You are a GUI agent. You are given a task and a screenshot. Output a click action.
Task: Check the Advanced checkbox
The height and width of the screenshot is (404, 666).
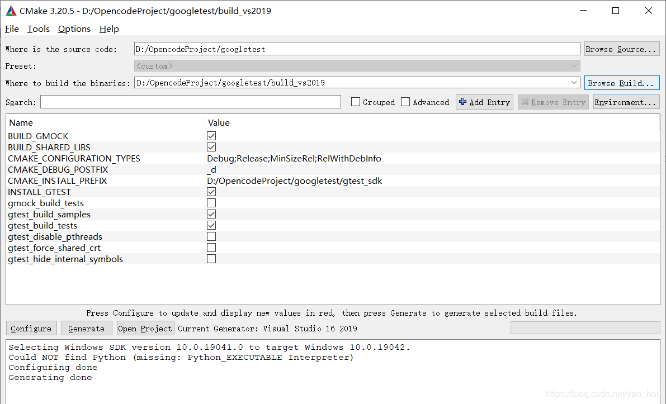405,102
